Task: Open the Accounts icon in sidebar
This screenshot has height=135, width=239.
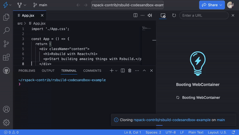Action: click(x=6, y=109)
